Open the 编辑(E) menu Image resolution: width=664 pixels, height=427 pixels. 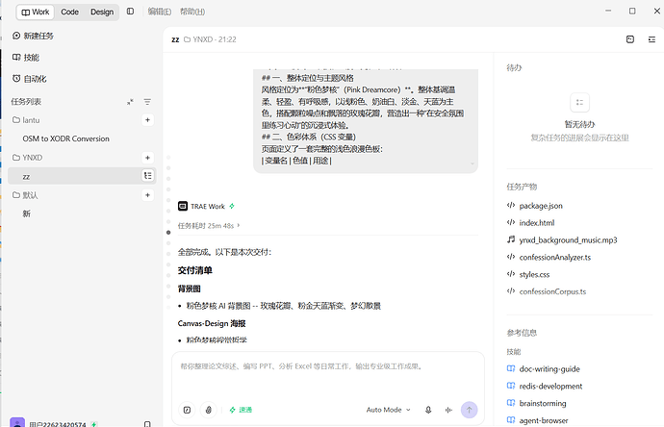tap(159, 12)
